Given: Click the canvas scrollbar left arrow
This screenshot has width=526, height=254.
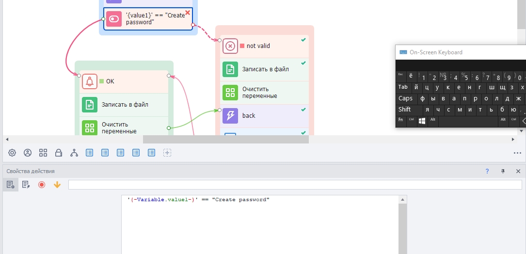Looking at the screenshot, I should 7,139.
